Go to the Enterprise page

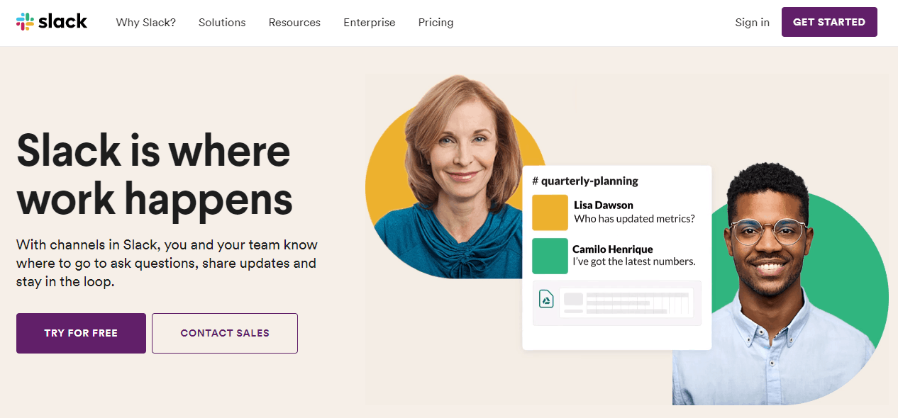point(370,23)
